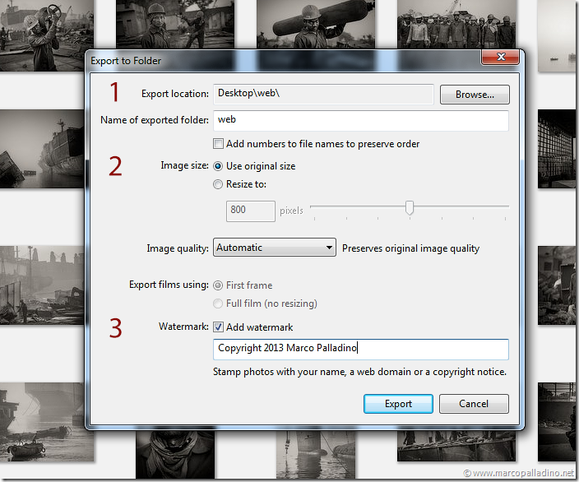Click the watermark text field
The image size is (579, 482).
(x=361, y=349)
